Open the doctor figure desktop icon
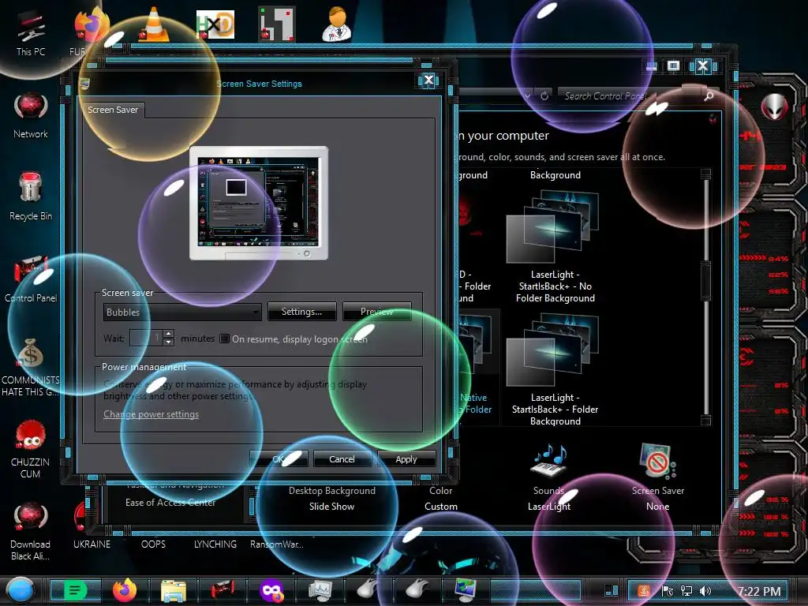 click(x=337, y=24)
